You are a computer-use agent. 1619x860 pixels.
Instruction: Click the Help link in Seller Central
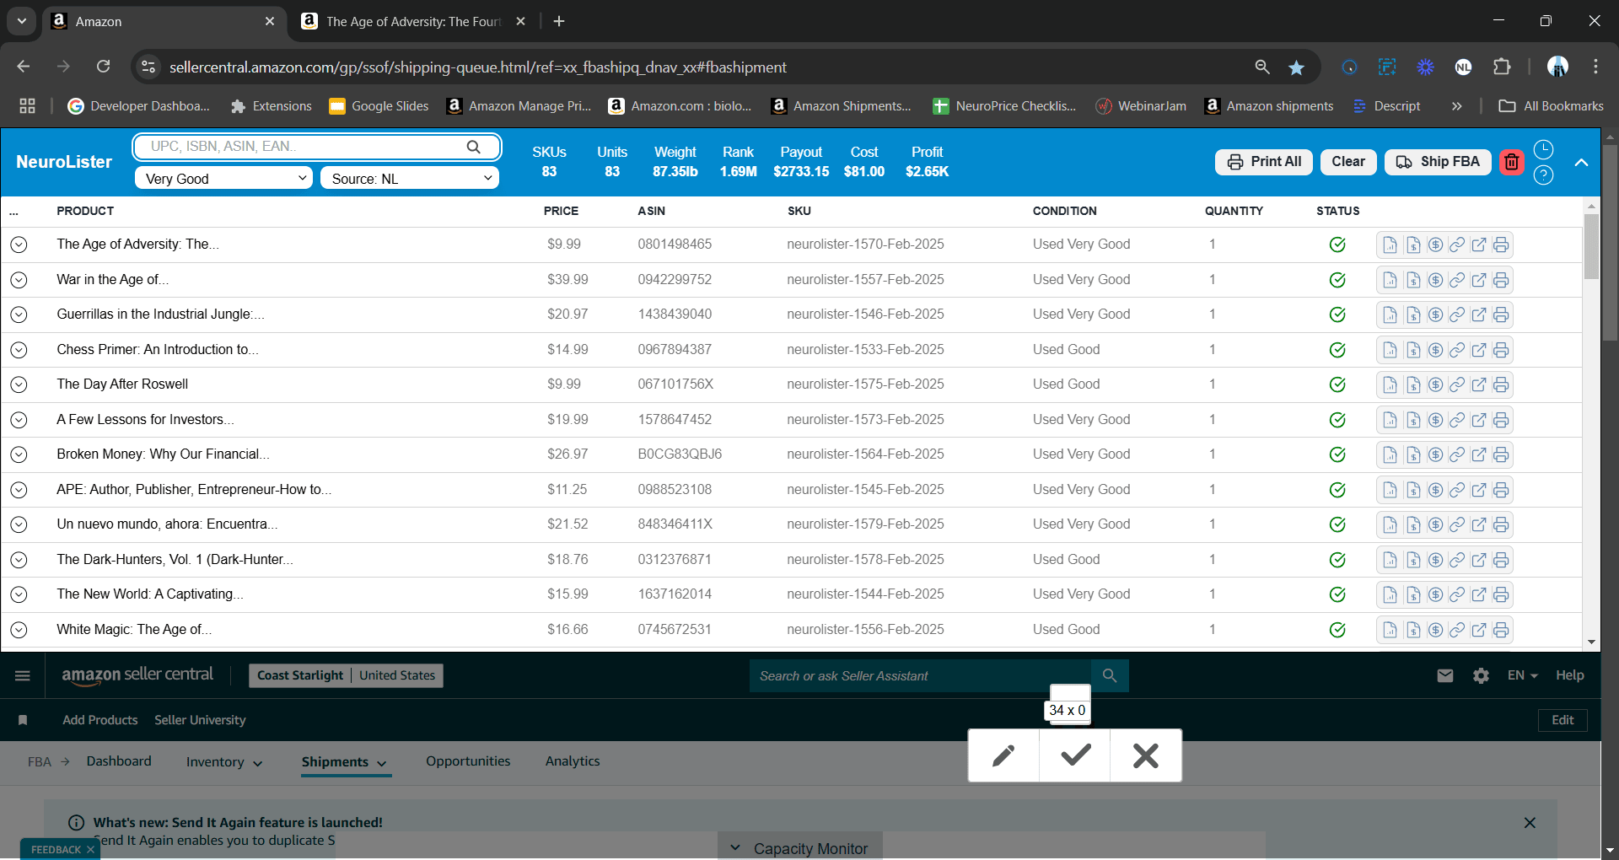1569,675
